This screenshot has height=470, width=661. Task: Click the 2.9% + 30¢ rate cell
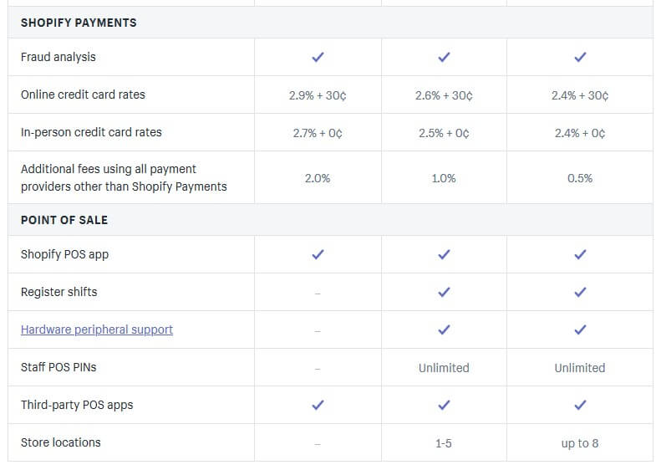click(x=318, y=95)
